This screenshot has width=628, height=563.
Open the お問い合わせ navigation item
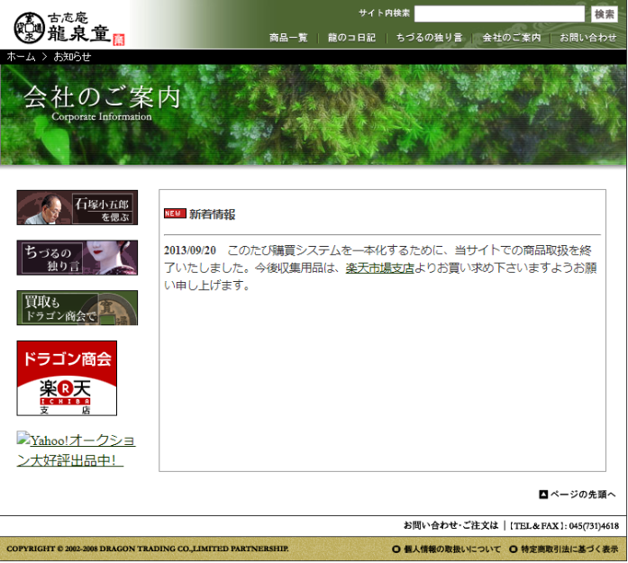tap(587, 38)
